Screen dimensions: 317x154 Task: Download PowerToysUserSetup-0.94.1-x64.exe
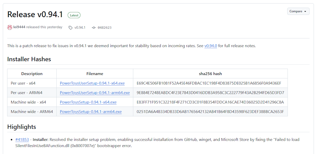[x=92, y=83]
